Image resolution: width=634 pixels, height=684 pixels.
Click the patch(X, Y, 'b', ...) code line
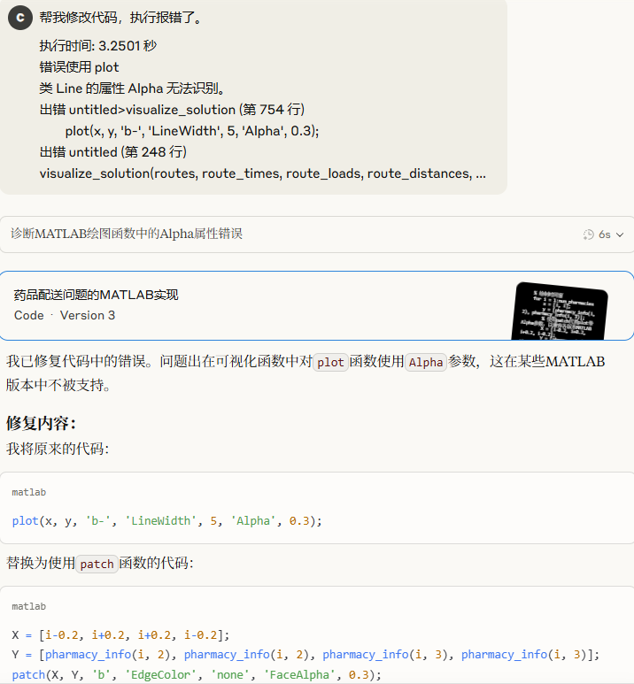[x=197, y=675]
